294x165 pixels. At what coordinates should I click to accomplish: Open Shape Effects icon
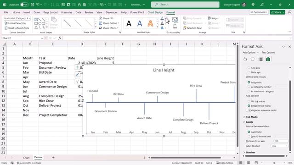(x=100, y=28)
